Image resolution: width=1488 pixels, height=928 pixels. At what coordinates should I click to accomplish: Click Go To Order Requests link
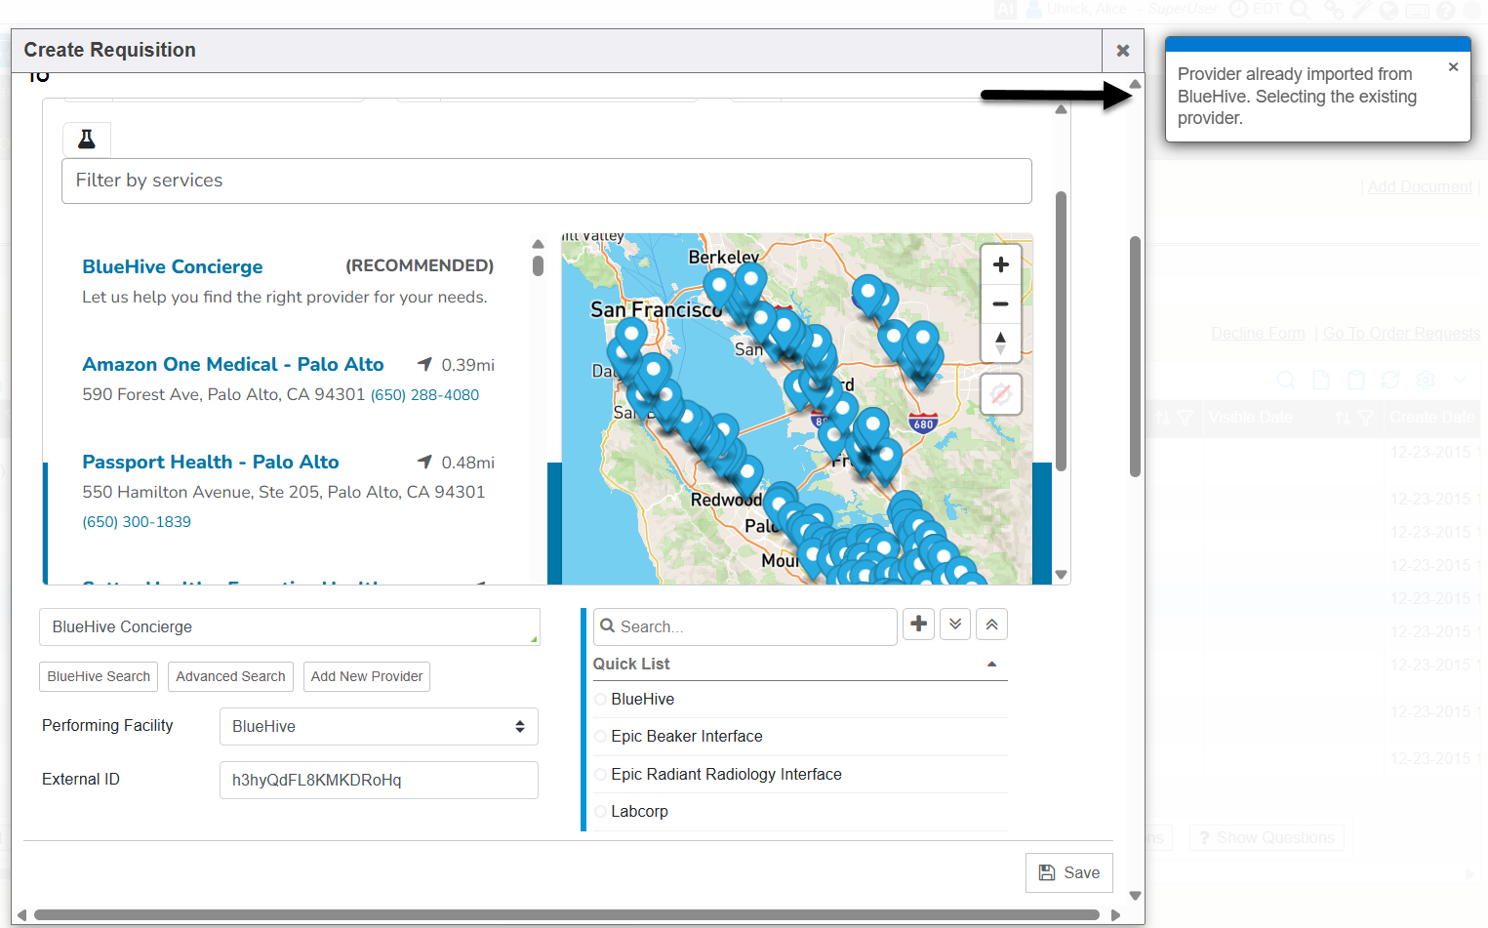click(1401, 334)
